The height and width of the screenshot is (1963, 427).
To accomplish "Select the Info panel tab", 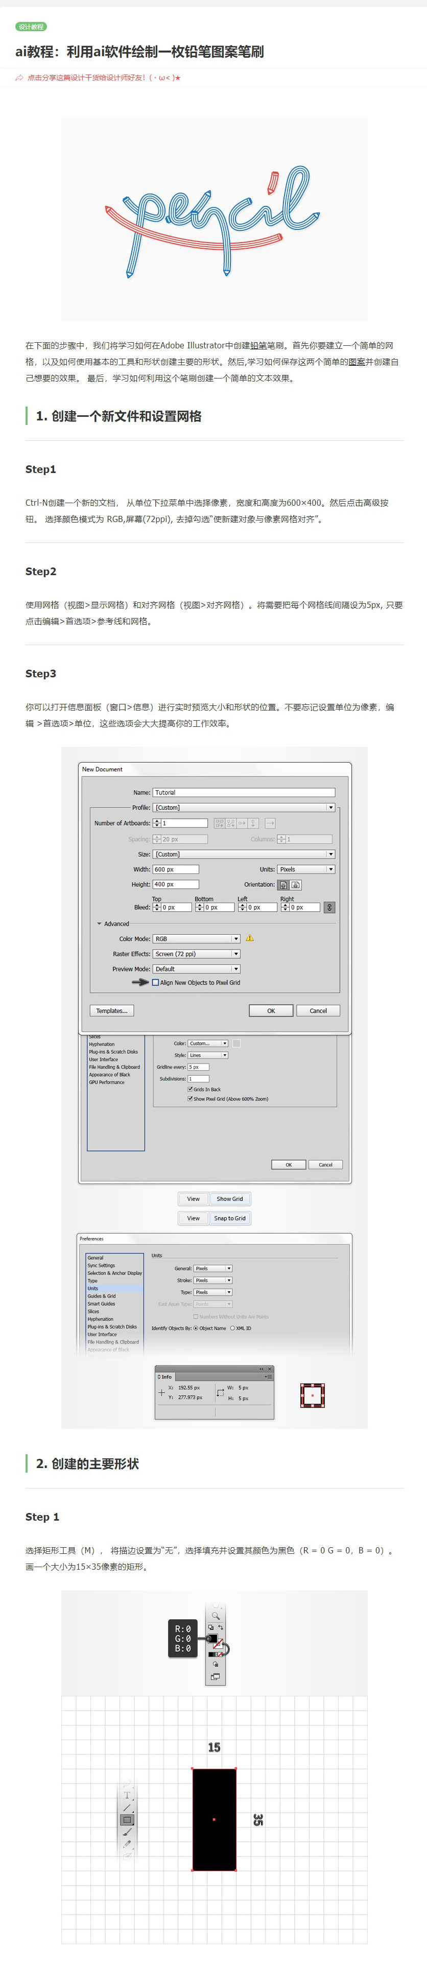I will point(164,1377).
